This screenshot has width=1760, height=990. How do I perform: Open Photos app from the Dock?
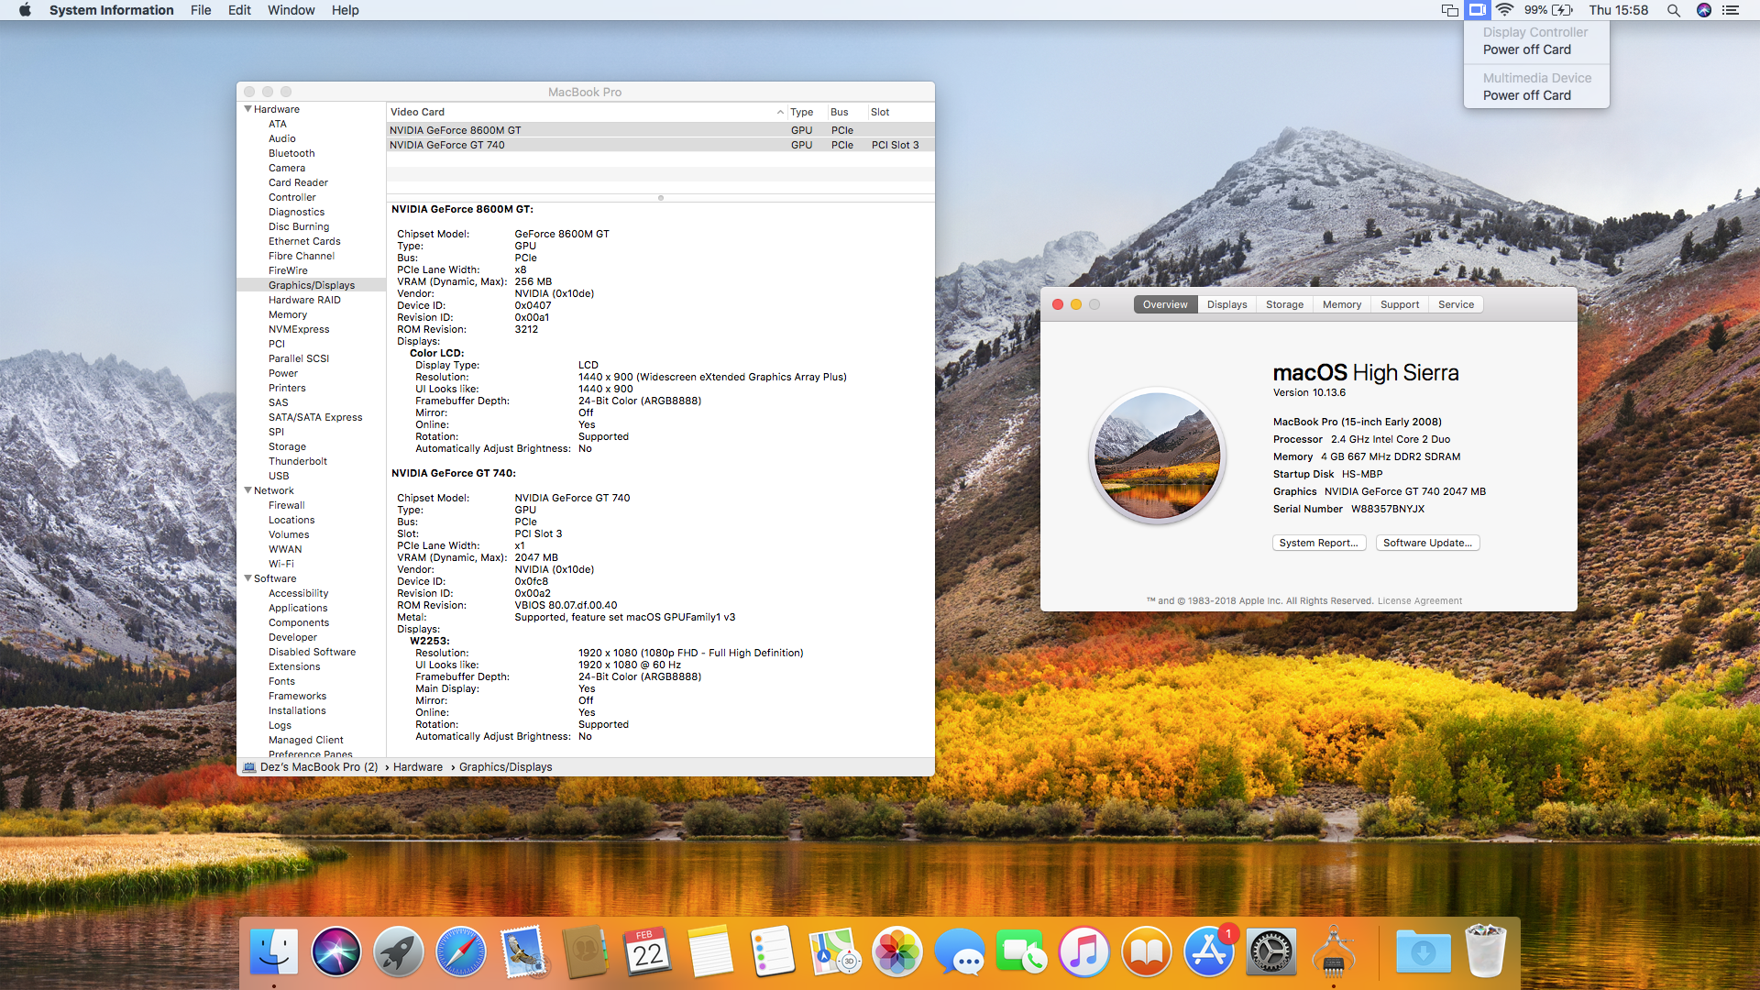[x=896, y=952]
